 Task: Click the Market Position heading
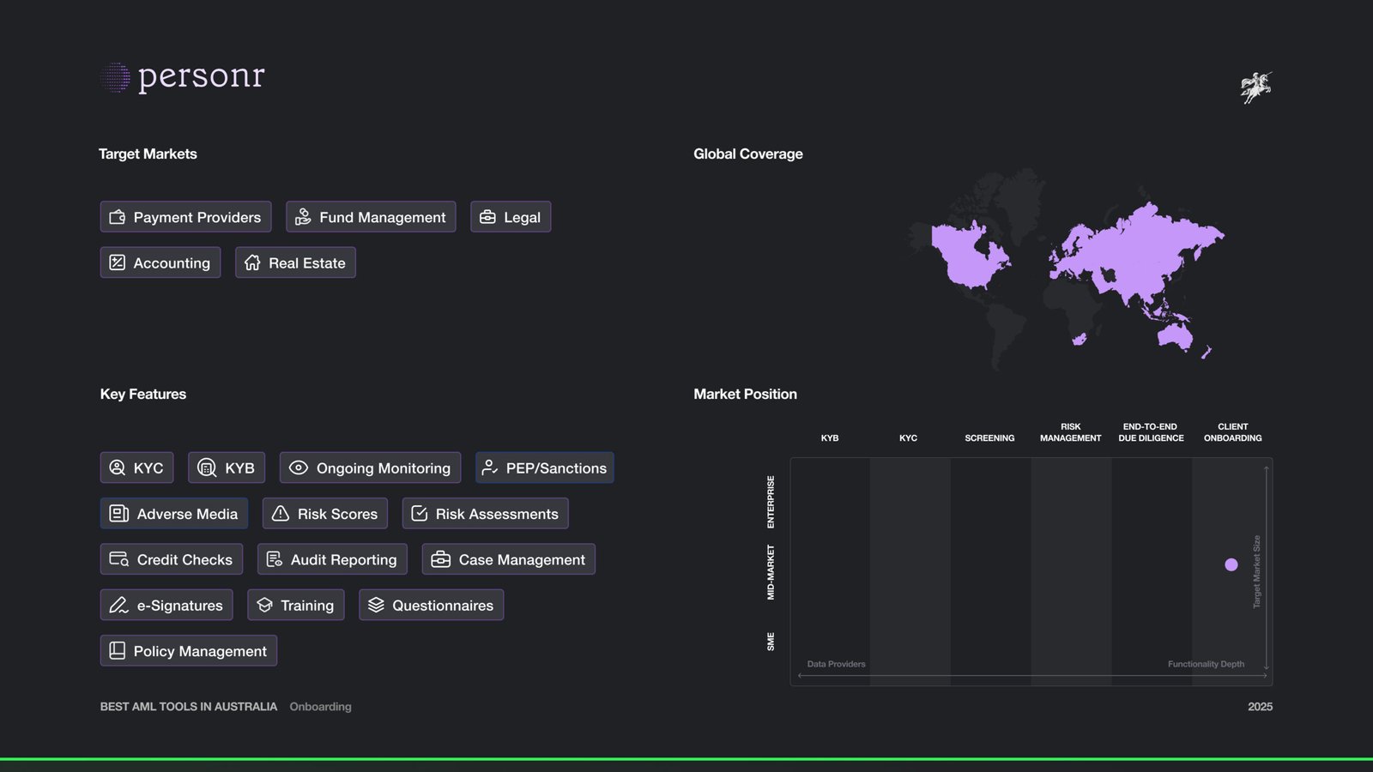point(746,394)
